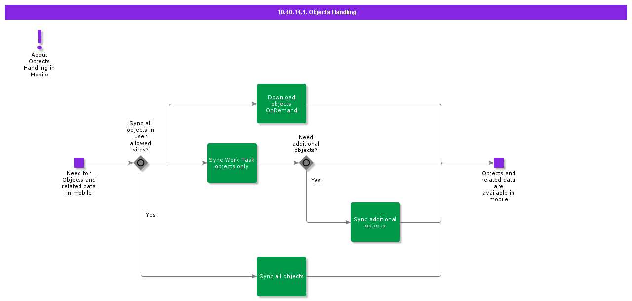The image size is (632, 301).
Task: Click the green Sync all objects box
Action: [281, 276]
